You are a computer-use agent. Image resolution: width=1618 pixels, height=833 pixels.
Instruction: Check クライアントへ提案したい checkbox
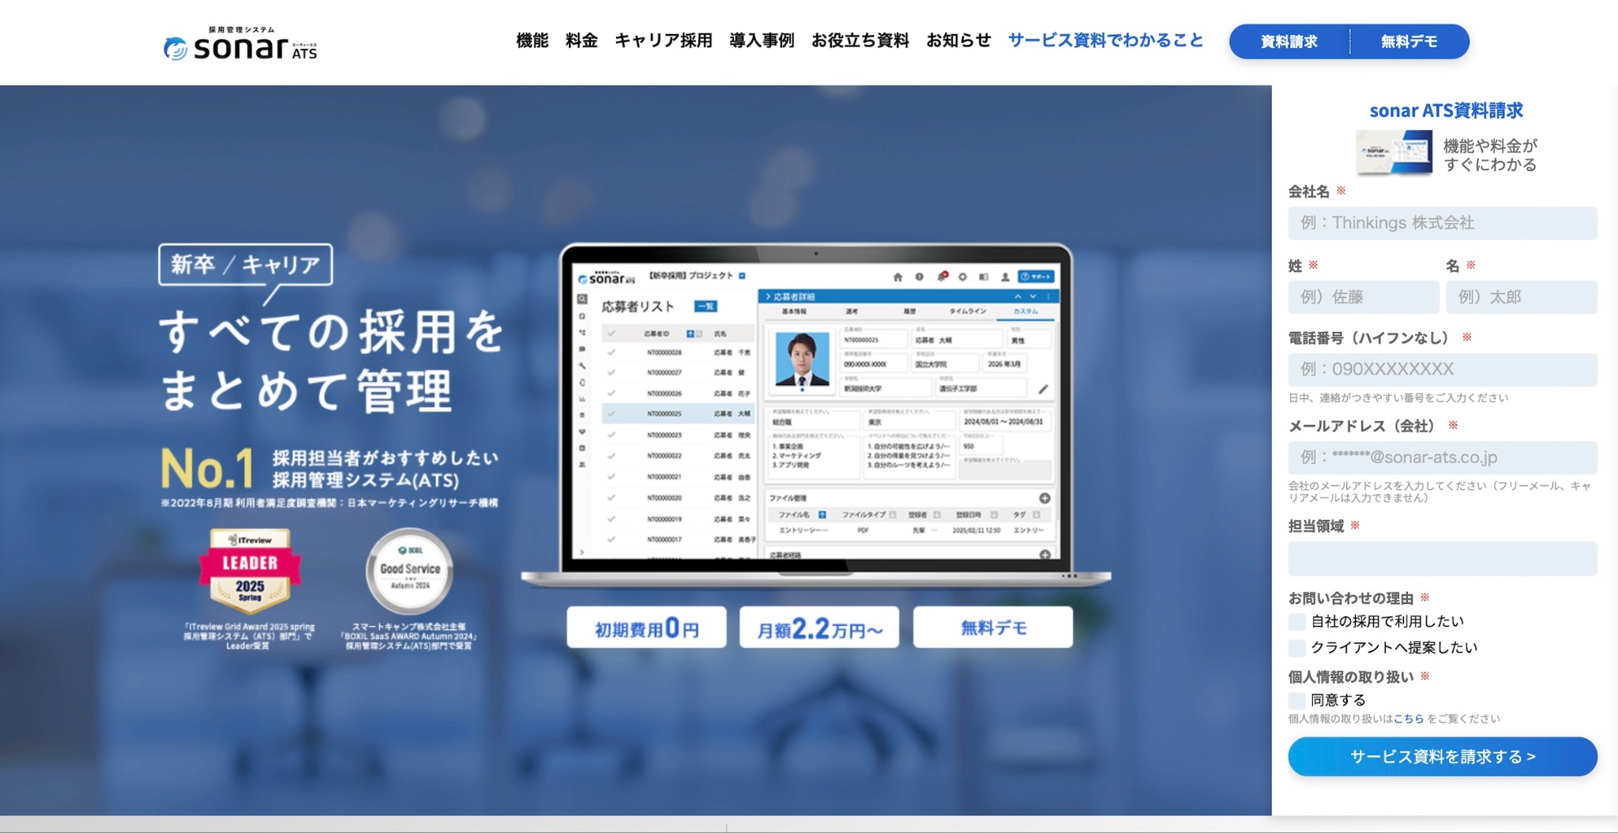click(x=1296, y=648)
